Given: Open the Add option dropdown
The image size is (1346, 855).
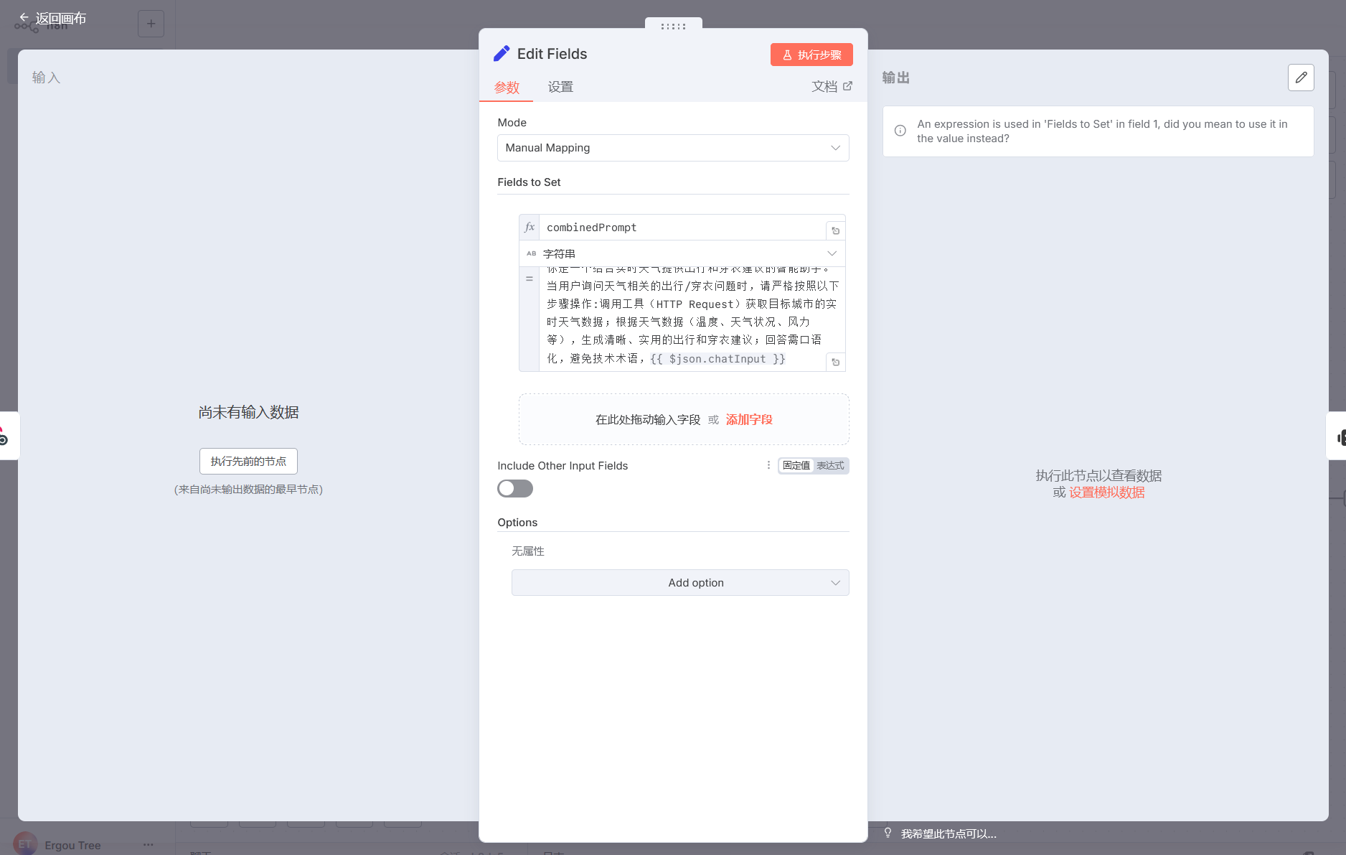Looking at the screenshot, I should (679, 583).
